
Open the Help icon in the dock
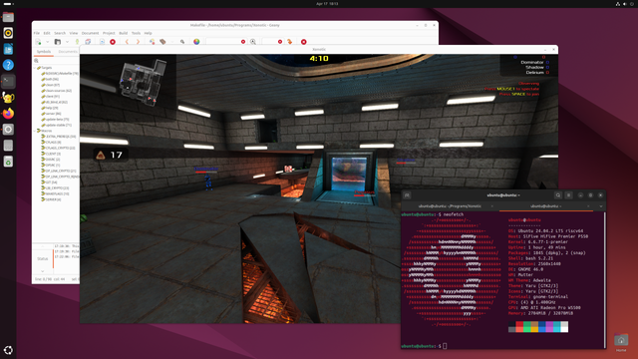coord(8,65)
